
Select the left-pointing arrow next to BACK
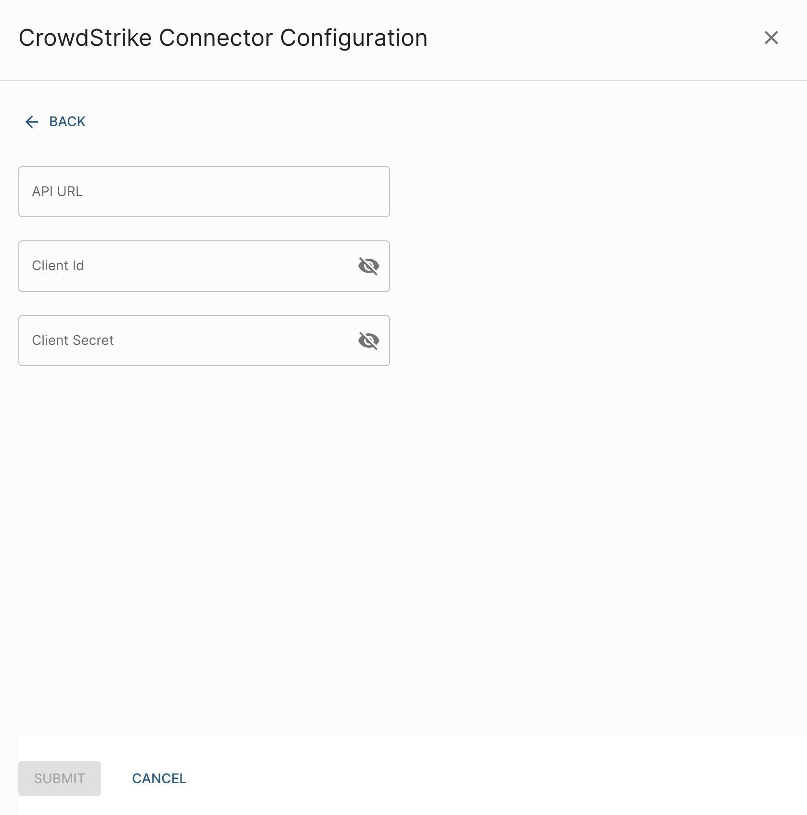pyautogui.click(x=32, y=122)
